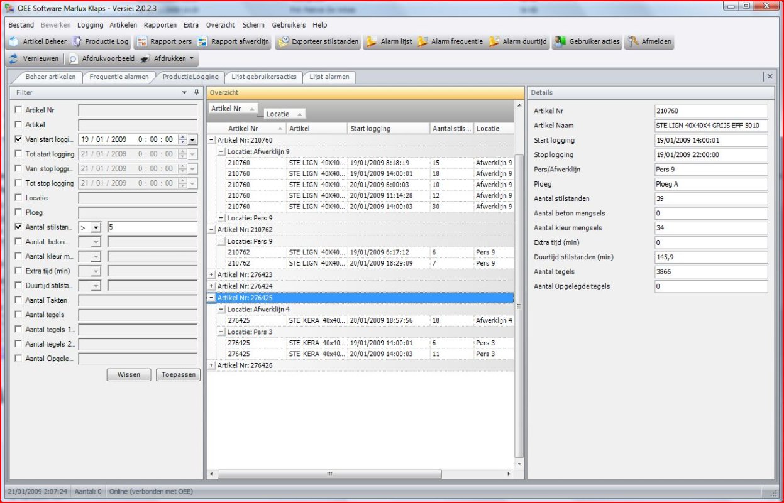Switch to the Lijst alarmen tab
Screen dimensions: 784x503
pos(329,77)
